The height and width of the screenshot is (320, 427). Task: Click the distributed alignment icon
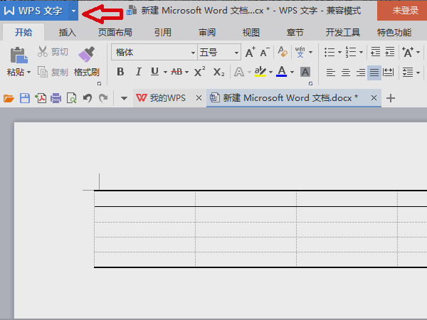(x=388, y=73)
